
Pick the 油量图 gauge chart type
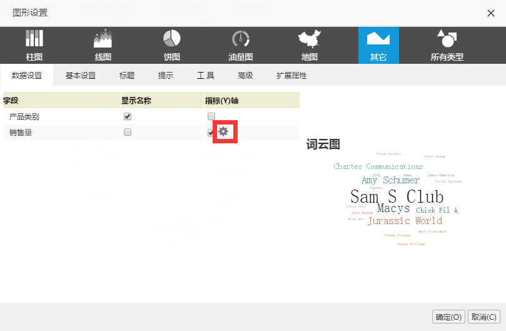(x=240, y=45)
